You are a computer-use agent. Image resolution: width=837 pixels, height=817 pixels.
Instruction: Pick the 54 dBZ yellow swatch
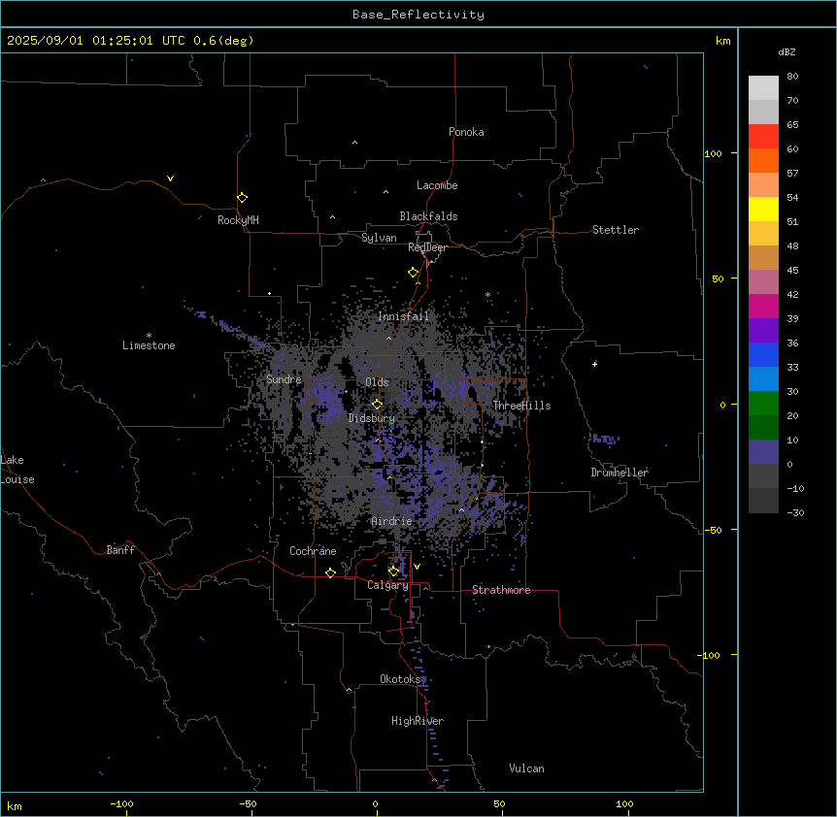(763, 209)
